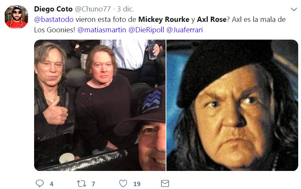Viewport: 301px width, 189px height.
Task: Click the reply count number 4
Action: tap(52, 184)
